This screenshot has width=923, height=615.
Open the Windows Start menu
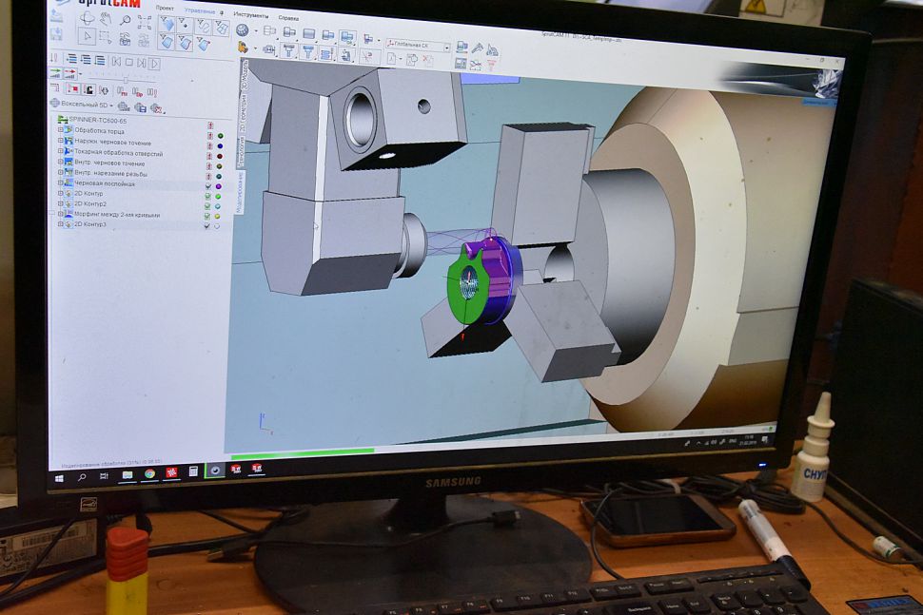(59, 478)
